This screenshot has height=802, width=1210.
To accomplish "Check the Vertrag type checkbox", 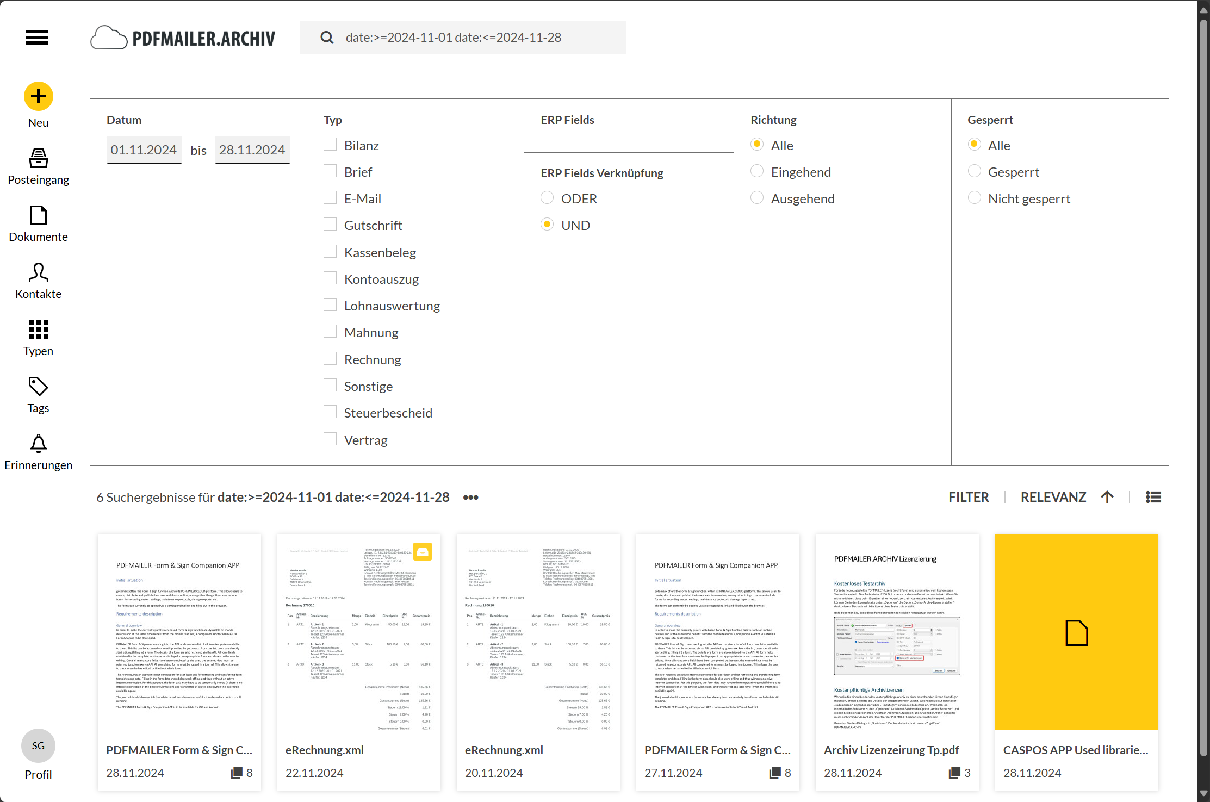I will pyautogui.click(x=330, y=439).
